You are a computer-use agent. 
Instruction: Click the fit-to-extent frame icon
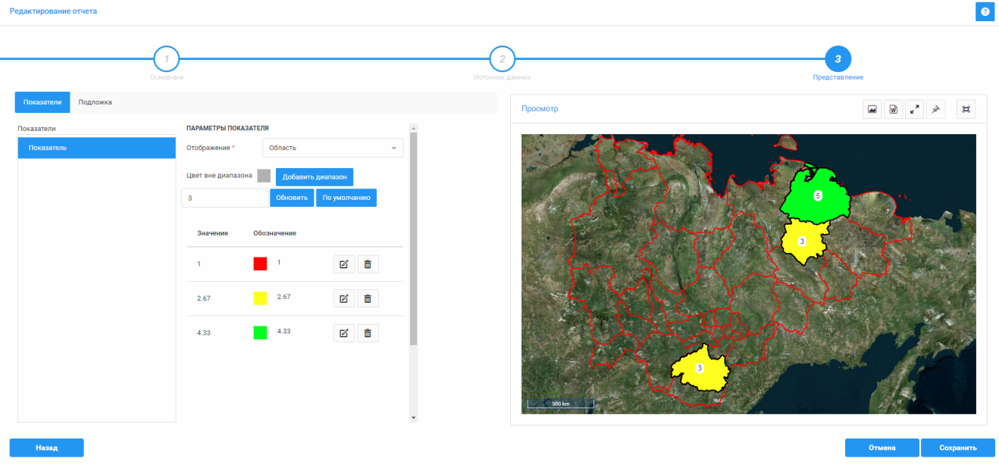[x=966, y=110]
